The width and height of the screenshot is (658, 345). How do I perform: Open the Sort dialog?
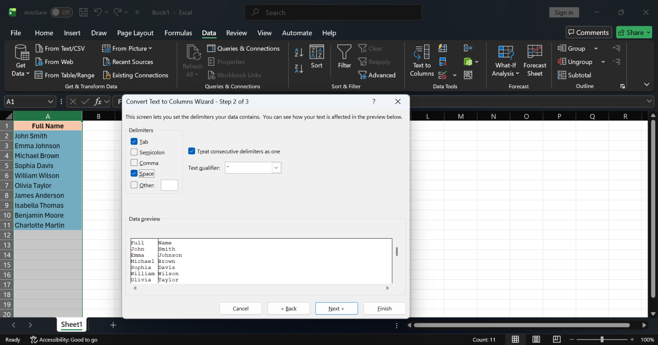(317, 57)
